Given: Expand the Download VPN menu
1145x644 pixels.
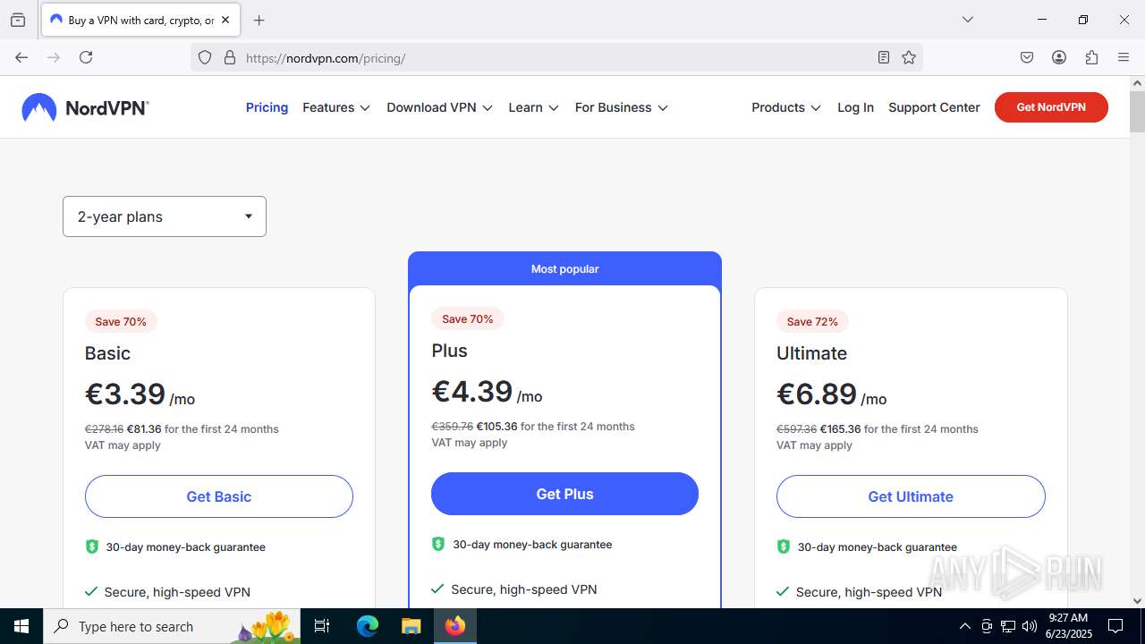Looking at the screenshot, I should point(439,107).
